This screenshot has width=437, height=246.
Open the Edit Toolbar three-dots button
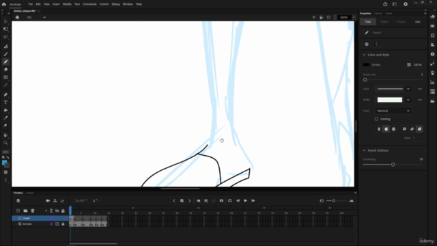[x=5, y=152]
